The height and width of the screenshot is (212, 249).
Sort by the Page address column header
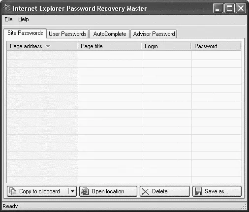(42, 46)
